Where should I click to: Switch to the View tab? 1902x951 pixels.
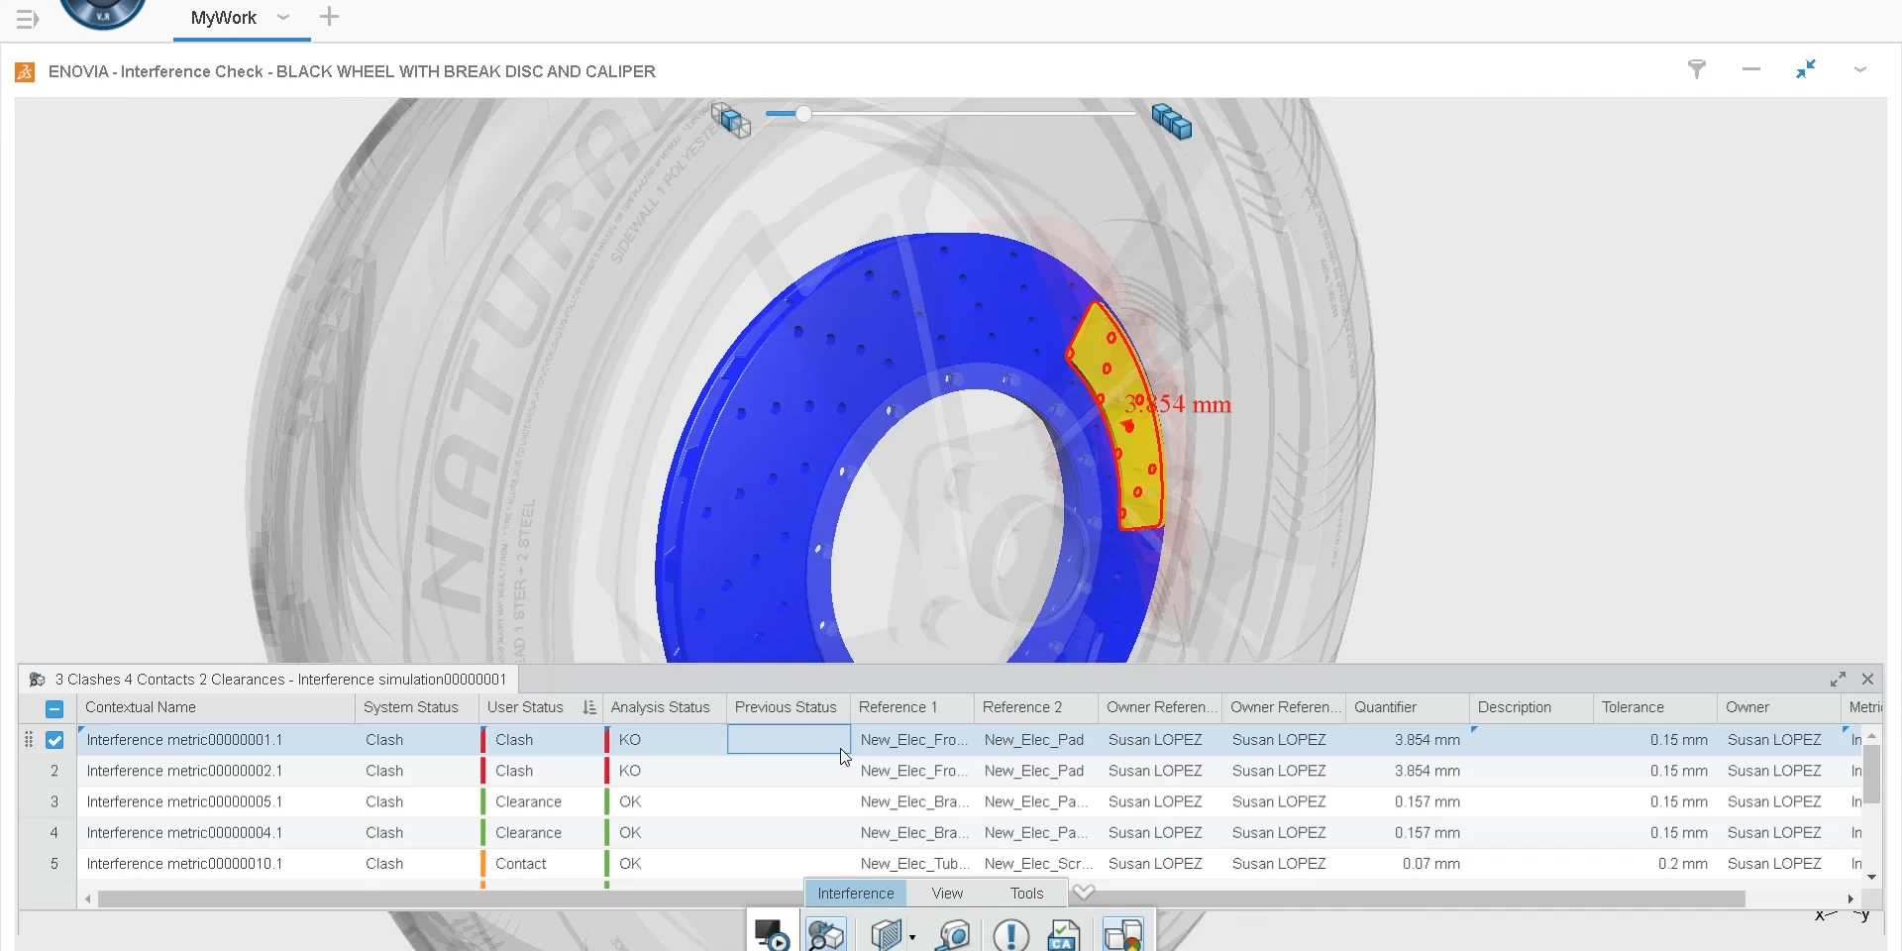click(947, 893)
